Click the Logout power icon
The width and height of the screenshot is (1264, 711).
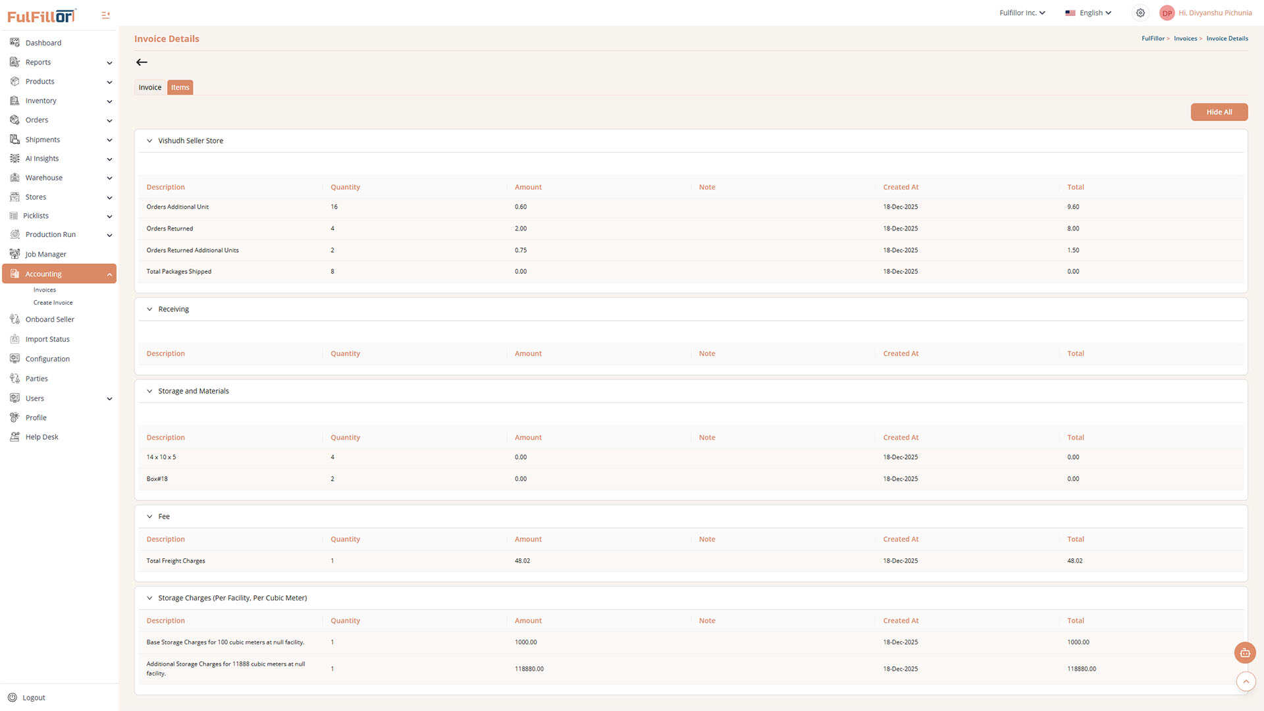point(12,698)
